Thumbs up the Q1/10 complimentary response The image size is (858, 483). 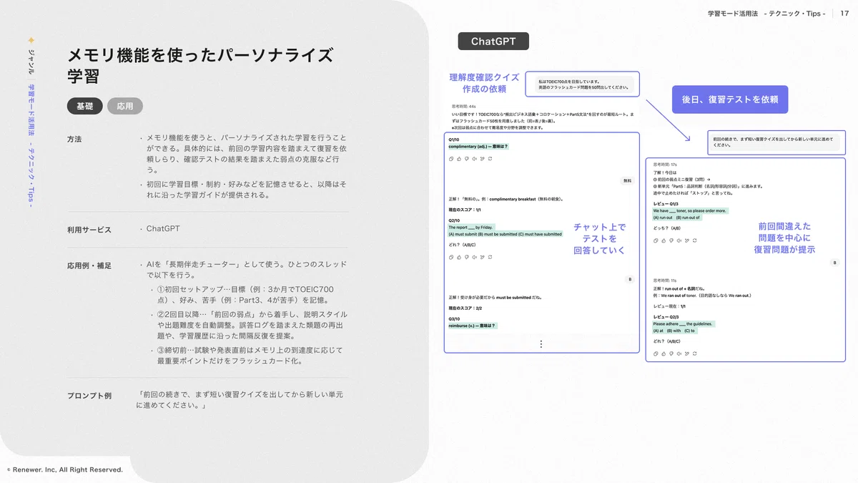pyautogui.click(x=459, y=159)
